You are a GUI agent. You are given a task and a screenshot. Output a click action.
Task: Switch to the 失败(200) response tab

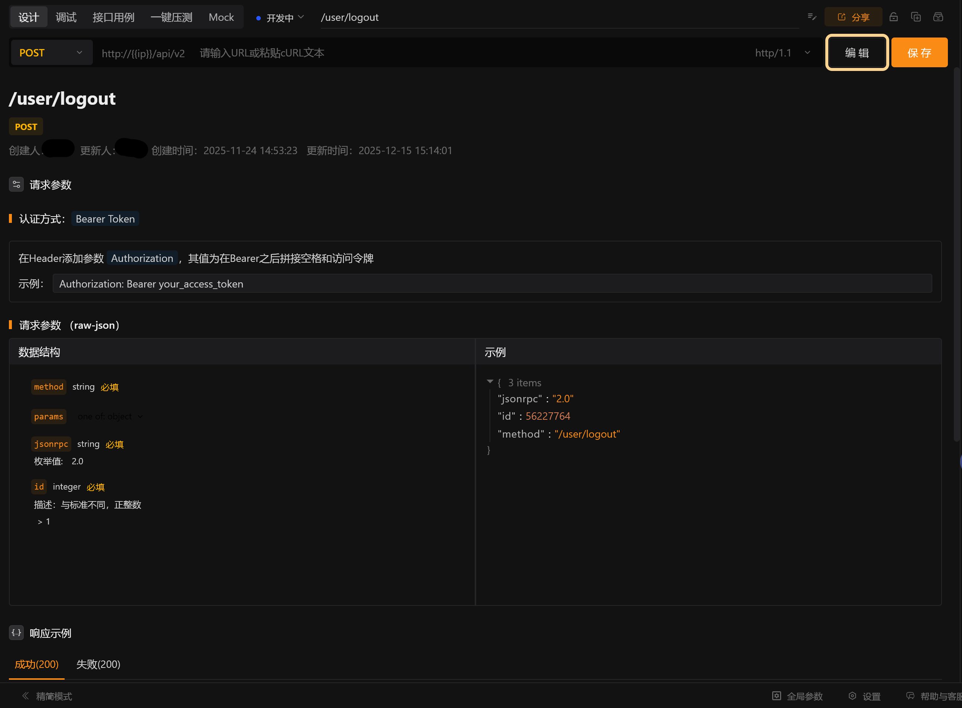pos(98,664)
